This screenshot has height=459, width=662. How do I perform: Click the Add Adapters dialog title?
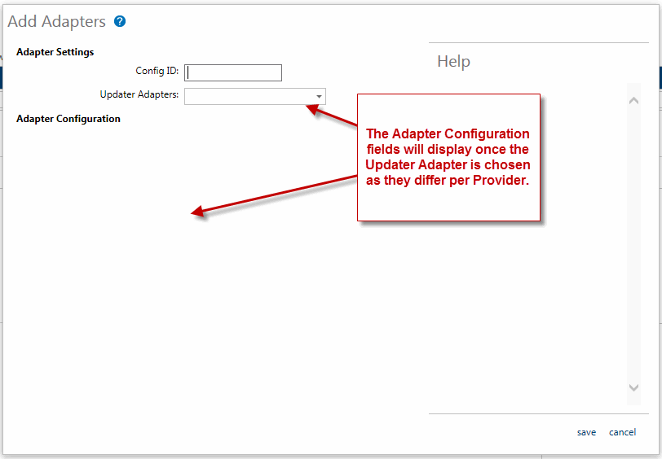pos(56,22)
